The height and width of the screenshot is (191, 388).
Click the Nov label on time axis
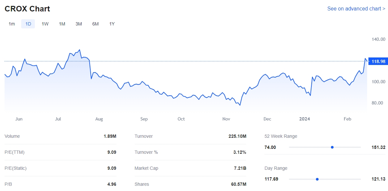point(226,119)
